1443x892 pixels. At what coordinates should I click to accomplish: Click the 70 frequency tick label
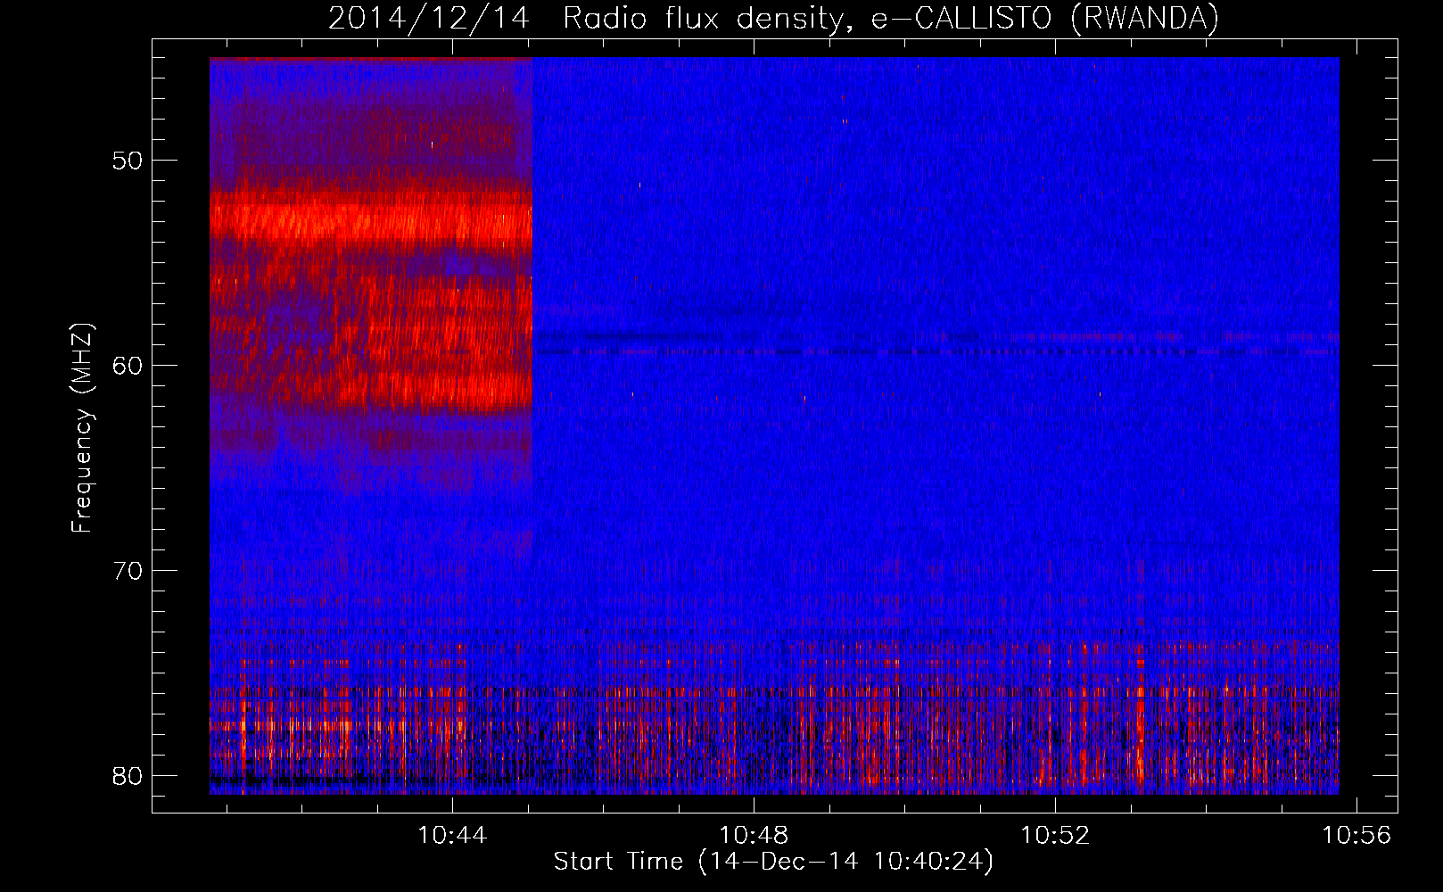(128, 571)
